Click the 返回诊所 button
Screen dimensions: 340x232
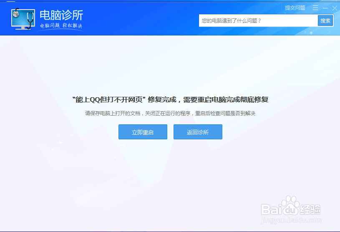pos(198,132)
